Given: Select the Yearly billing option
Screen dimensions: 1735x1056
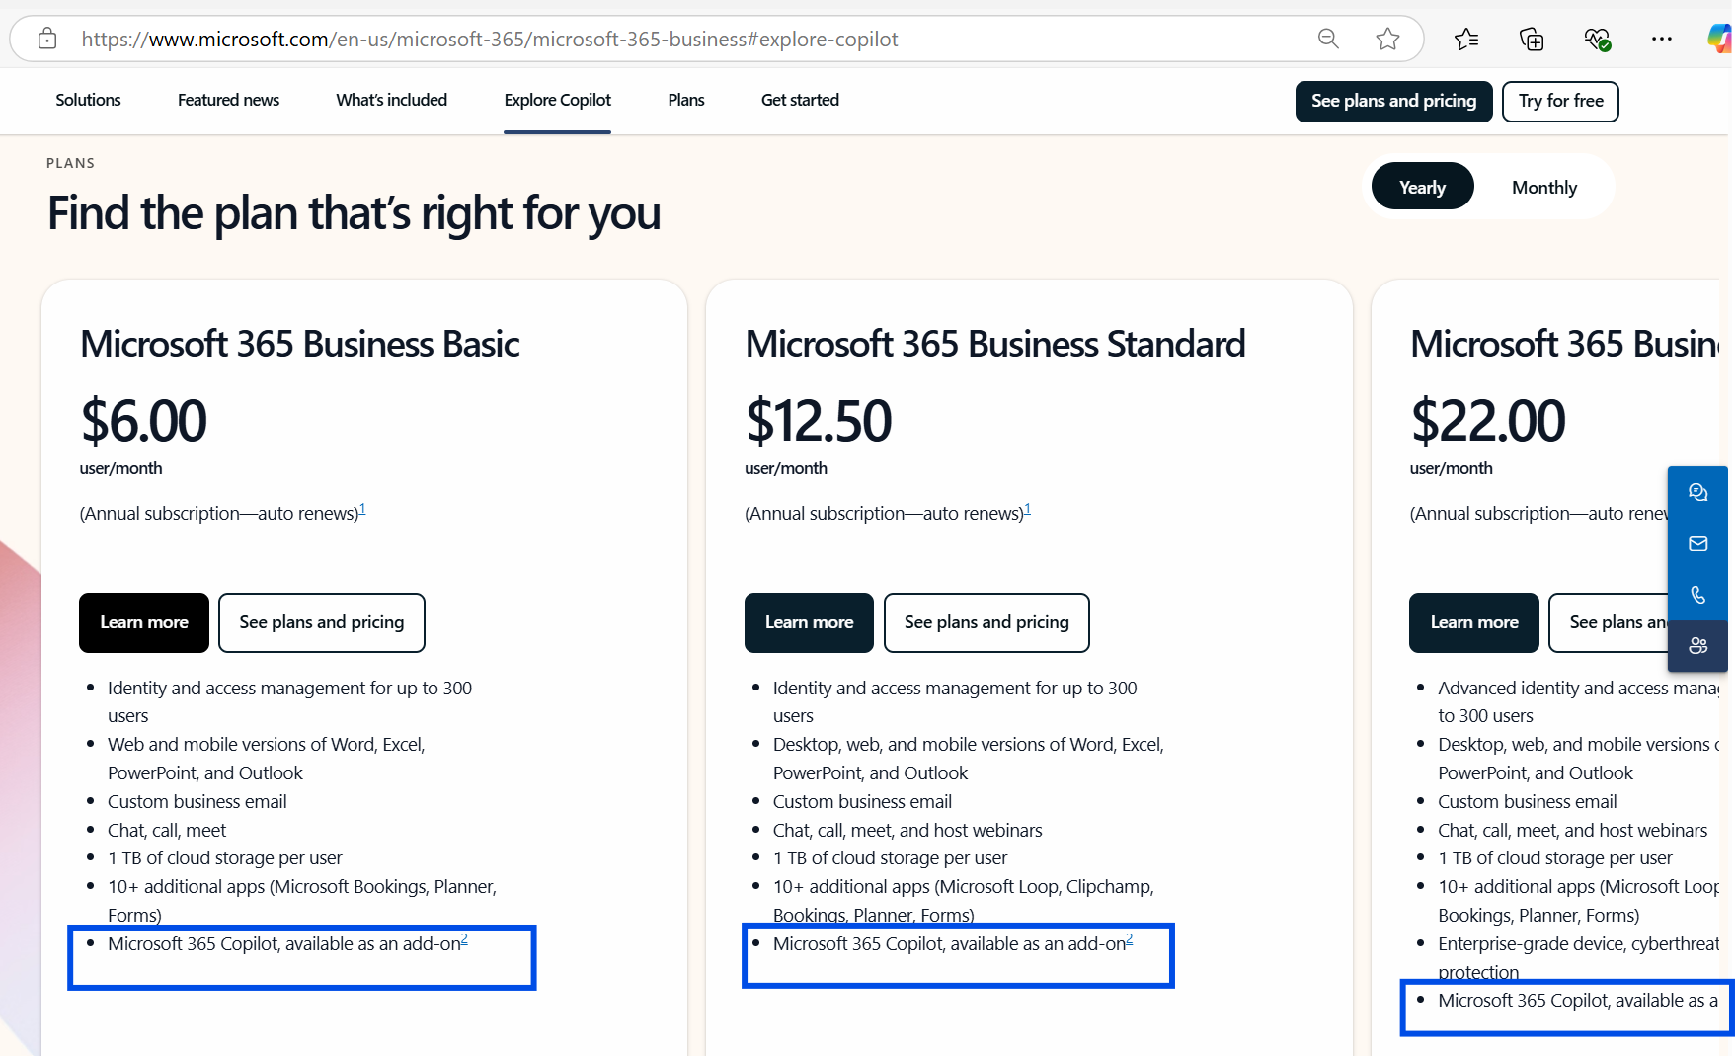Looking at the screenshot, I should tap(1422, 187).
